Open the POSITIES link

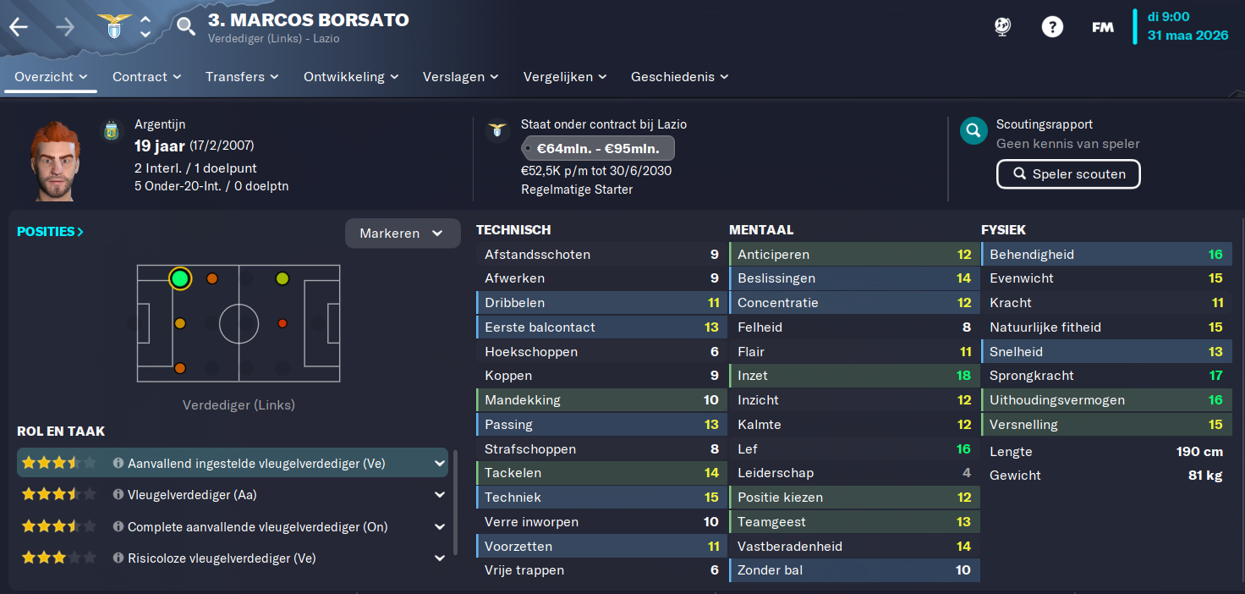pos(50,232)
